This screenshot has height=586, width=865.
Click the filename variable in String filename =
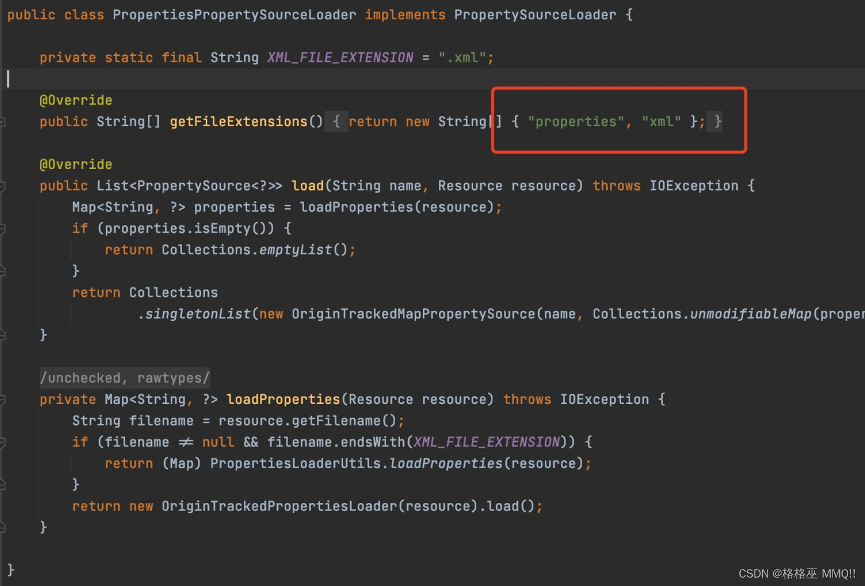[x=162, y=421]
